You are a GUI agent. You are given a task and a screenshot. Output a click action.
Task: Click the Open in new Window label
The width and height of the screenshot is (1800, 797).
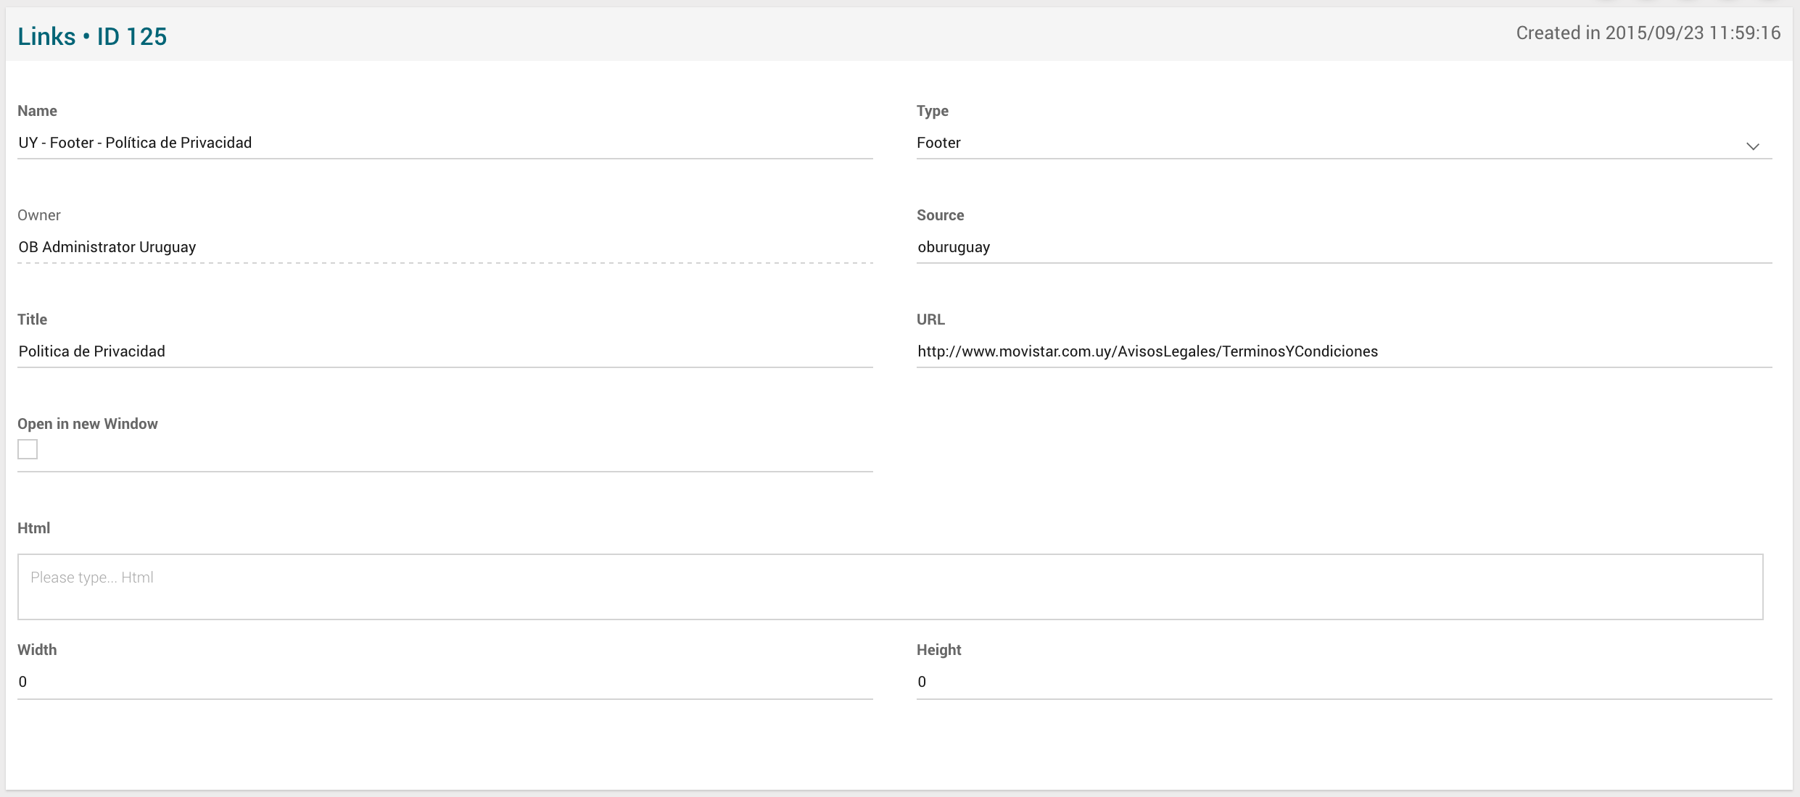(x=87, y=424)
